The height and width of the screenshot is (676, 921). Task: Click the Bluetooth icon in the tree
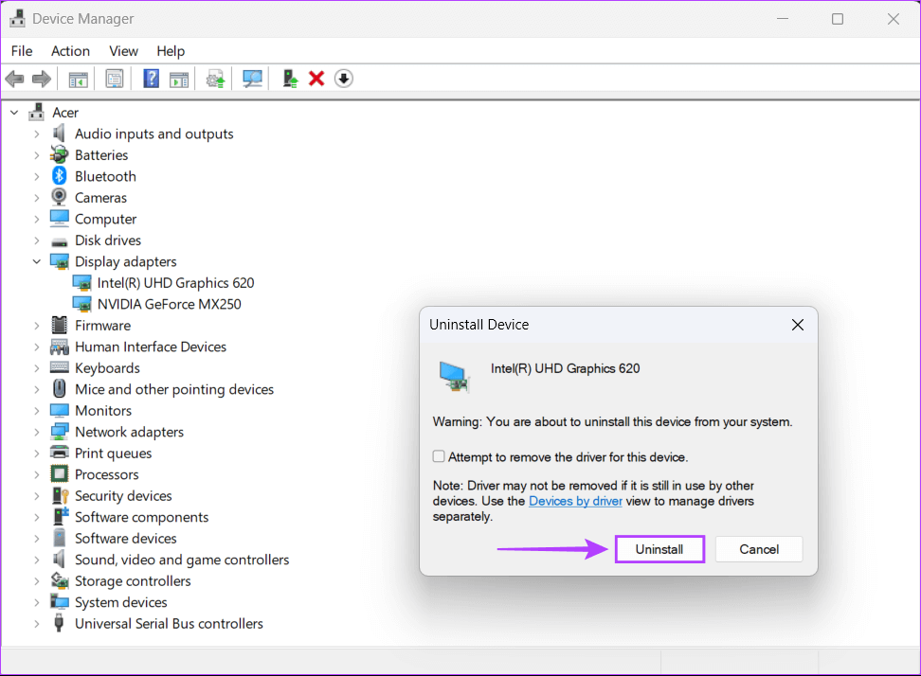pyautogui.click(x=60, y=176)
